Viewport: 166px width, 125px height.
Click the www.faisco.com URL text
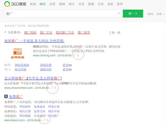(x=15, y=120)
